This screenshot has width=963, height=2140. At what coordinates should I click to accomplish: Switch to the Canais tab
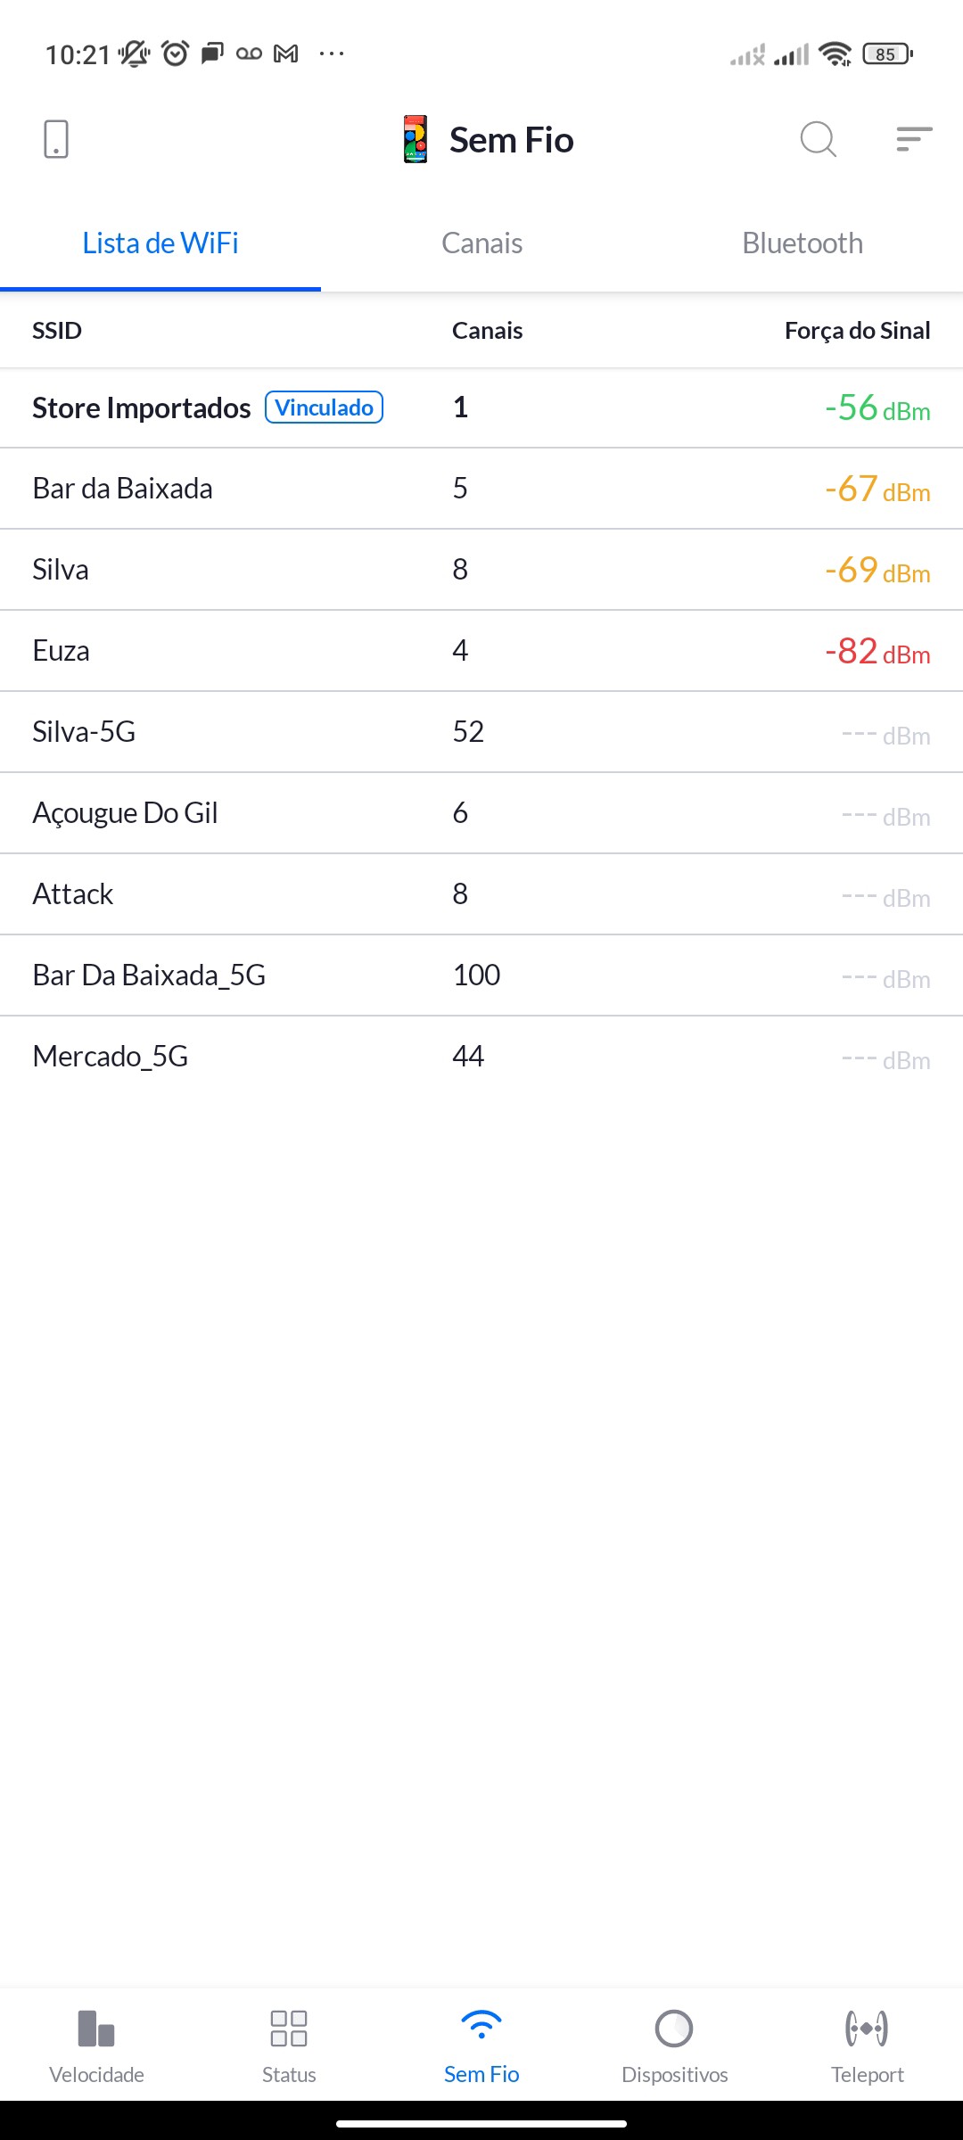(481, 243)
